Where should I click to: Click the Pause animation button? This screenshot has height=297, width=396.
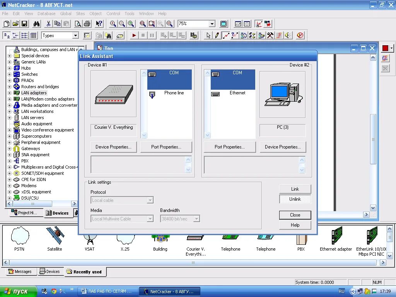[152, 35]
